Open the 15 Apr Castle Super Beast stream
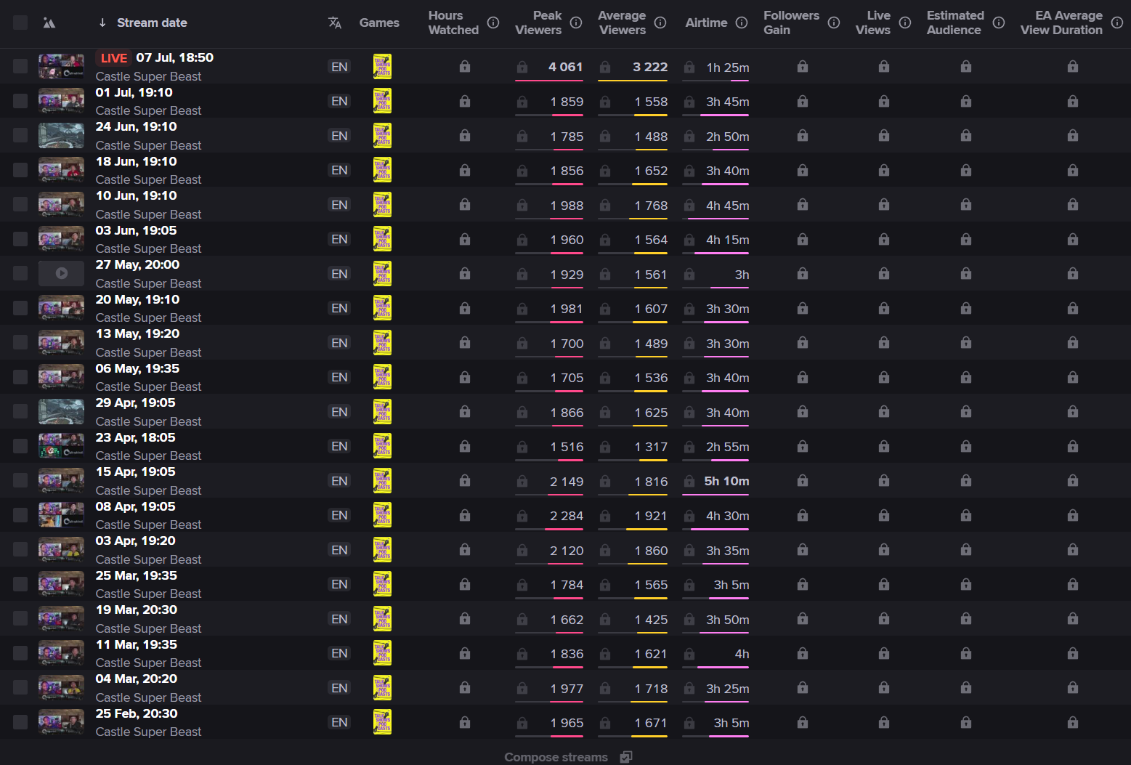The height and width of the screenshot is (765, 1131). click(x=148, y=490)
